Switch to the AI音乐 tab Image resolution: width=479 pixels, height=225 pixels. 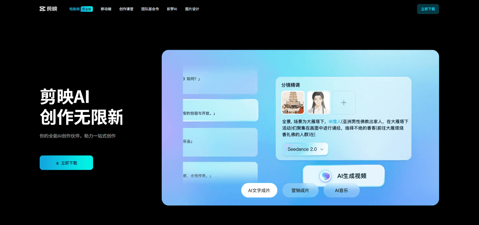342,190
